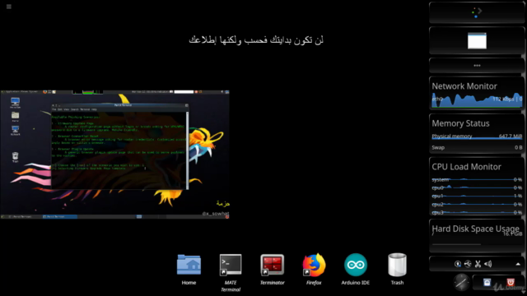The width and height of the screenshot is (527, 296).
Task: Click the Swap memory row
Action: 477,148
